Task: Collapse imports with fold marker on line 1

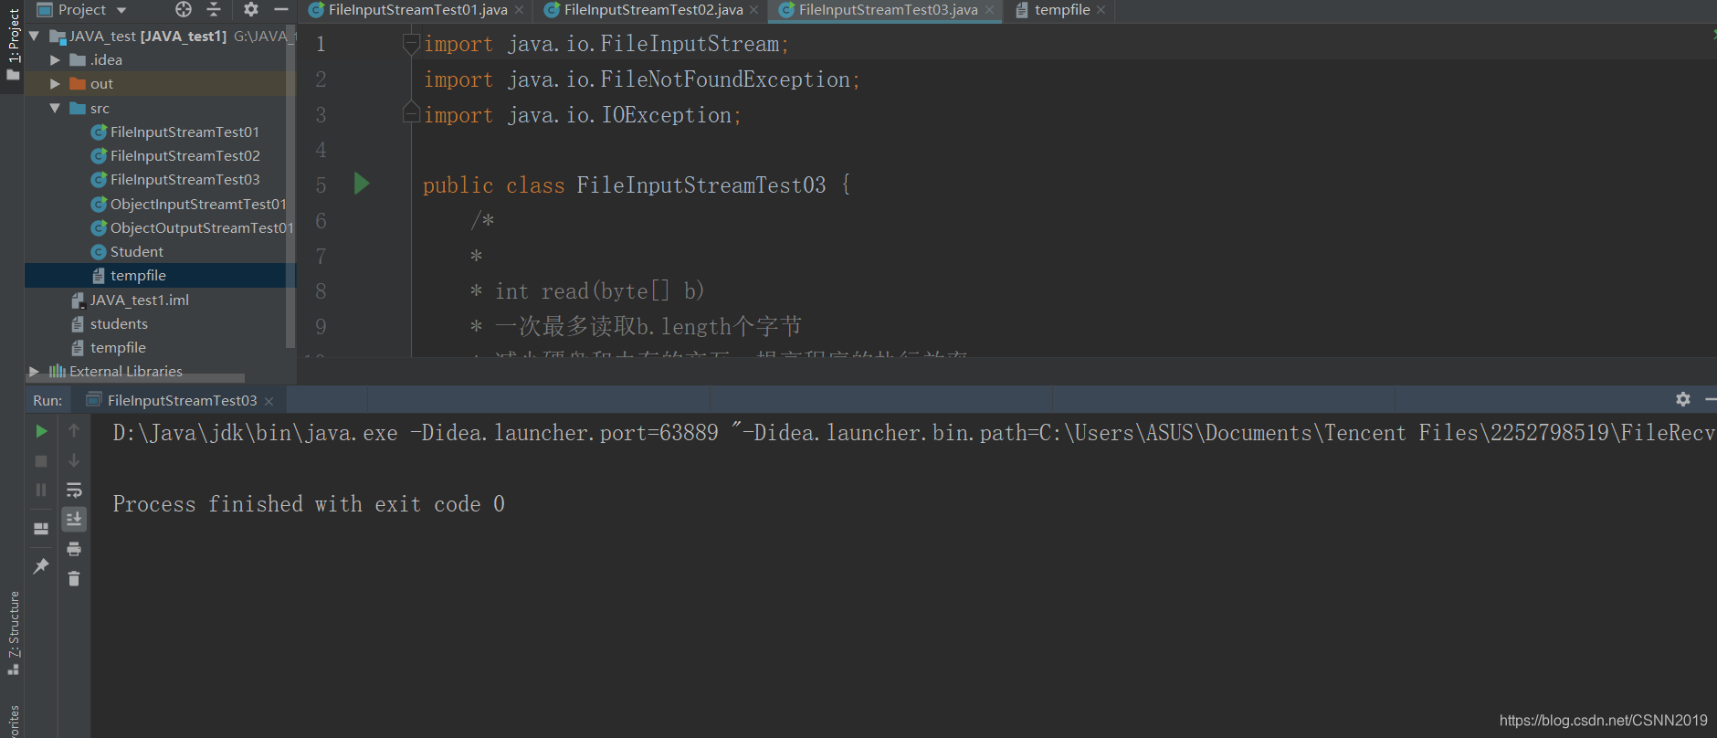Action: [x=411, y=43]
